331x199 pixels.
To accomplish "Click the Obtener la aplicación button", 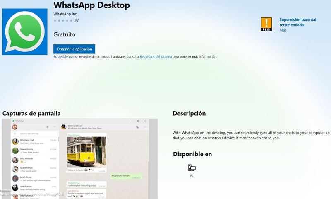I will [x=74, y=49].
